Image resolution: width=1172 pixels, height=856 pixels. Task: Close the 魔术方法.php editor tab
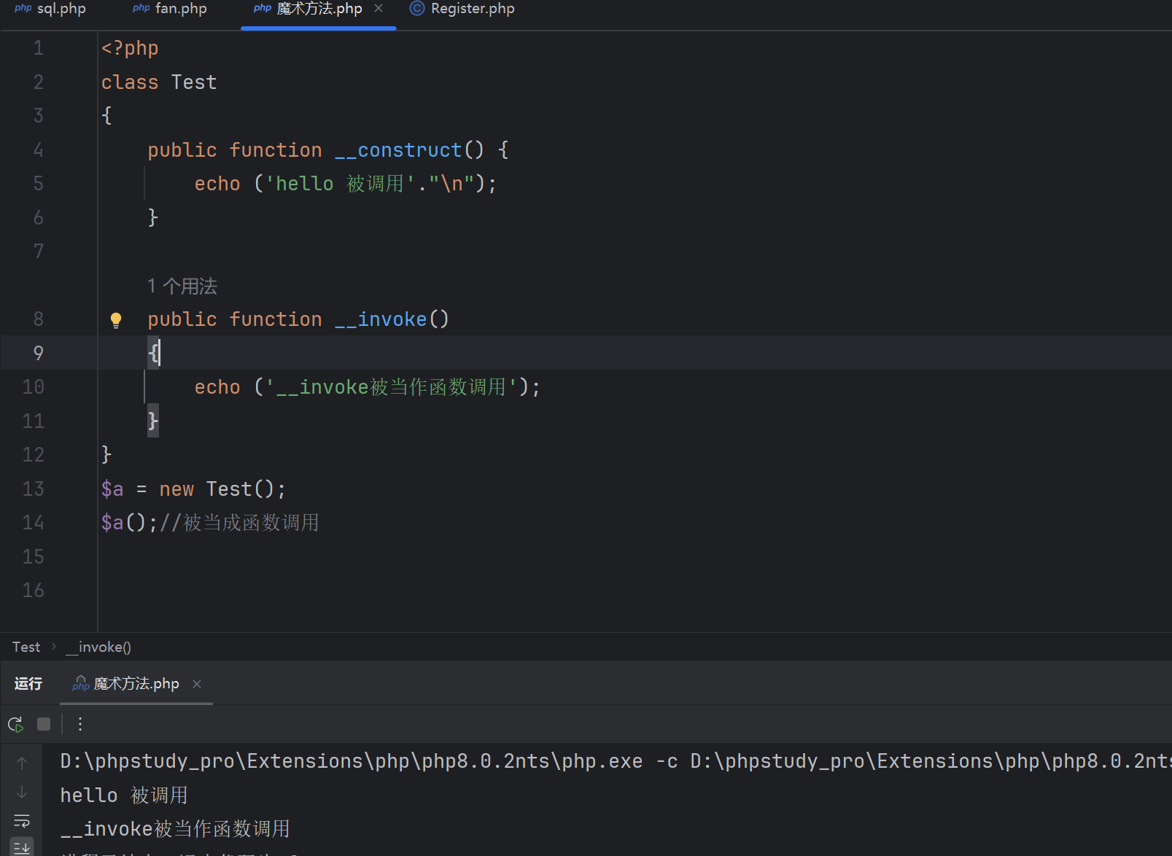(x=379, y=8)
